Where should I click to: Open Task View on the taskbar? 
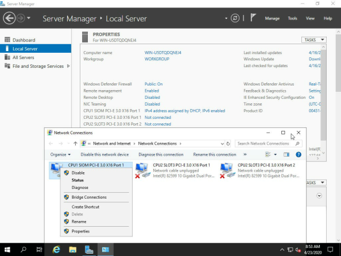coord(40,250)
